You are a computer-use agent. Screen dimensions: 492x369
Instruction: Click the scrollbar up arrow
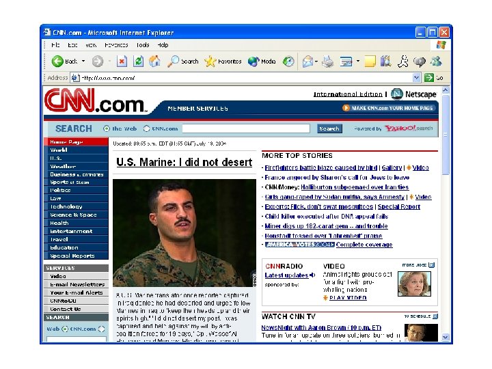pos(446,90)
